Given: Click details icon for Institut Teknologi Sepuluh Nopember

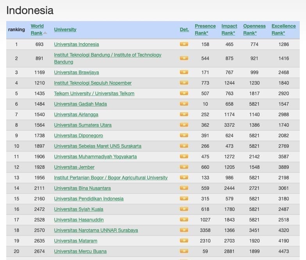Looking at the screenshot, I should tap(184, 83).
